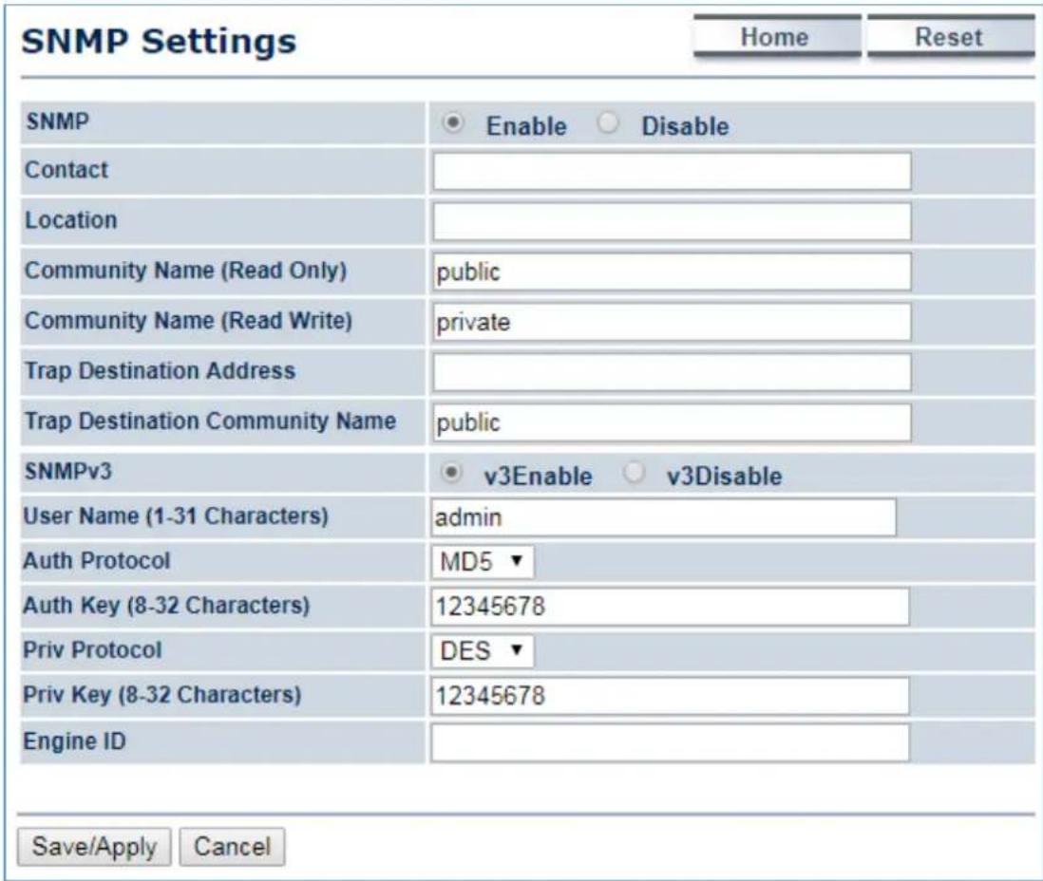1043x881 pixels.
Task: Select the SNMP Enable radio button
Action: click(453, 123)
